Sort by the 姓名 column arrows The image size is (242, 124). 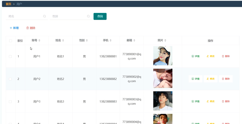pos(63,40)
